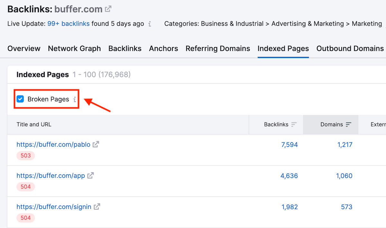Go to the Anchors tab
Screen dimensions: 386x228
pos(163,48)
